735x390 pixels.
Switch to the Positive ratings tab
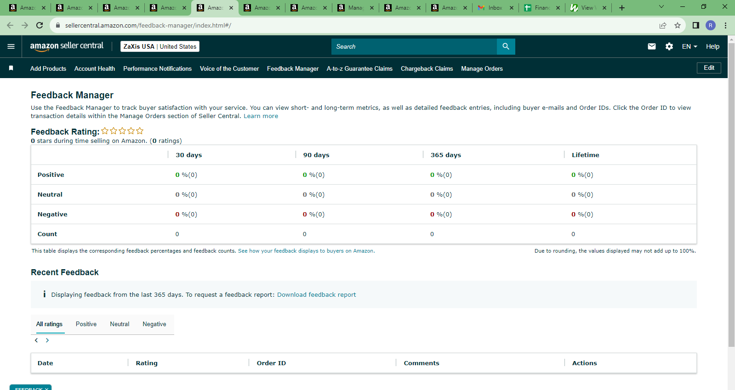pyautogui.click(x=86, y=324)
